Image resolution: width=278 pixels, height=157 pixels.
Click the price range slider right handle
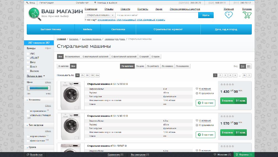pos(49,88)
